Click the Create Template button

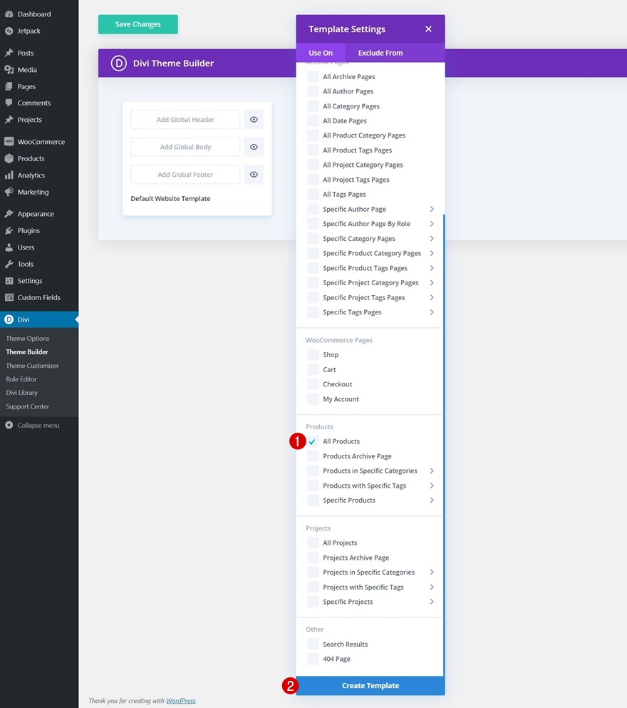tap(370, 686)
